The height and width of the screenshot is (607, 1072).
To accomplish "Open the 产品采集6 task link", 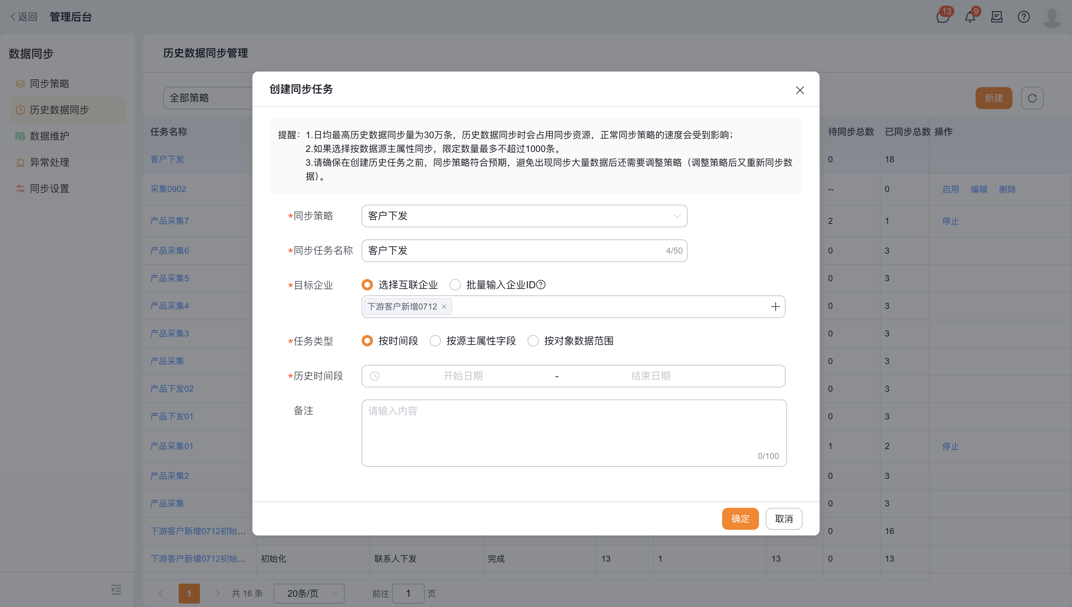I will coord(169,250).
